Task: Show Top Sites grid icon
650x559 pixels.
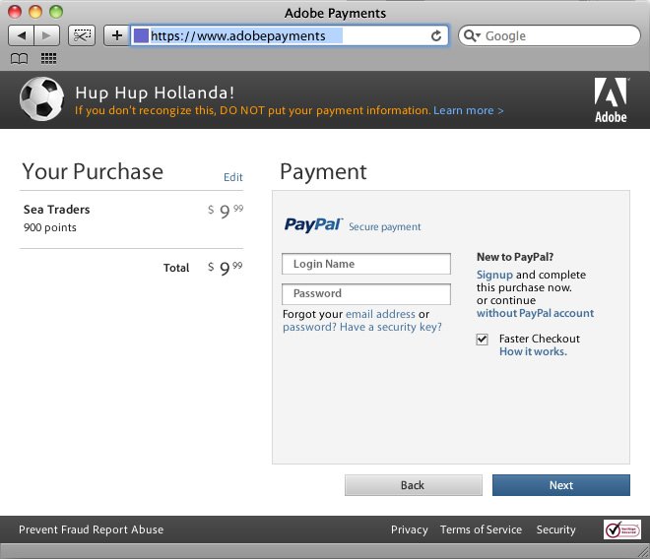Action: coord(48,58)
